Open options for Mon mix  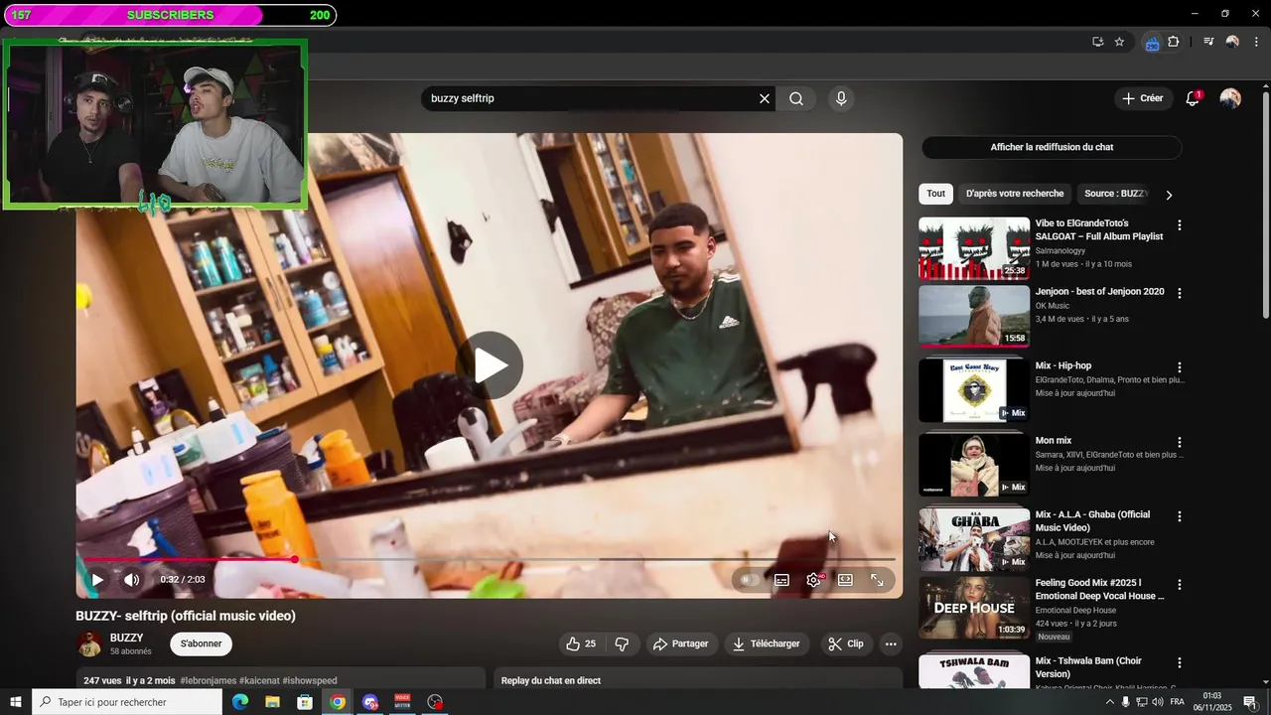point(1180,442)
